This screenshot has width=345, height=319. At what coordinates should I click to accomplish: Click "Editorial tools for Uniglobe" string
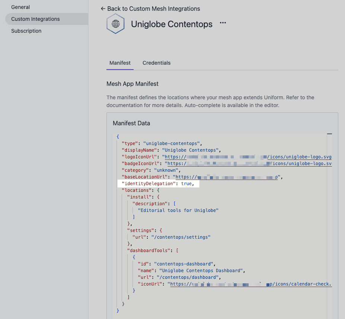[x=178, y=210]
